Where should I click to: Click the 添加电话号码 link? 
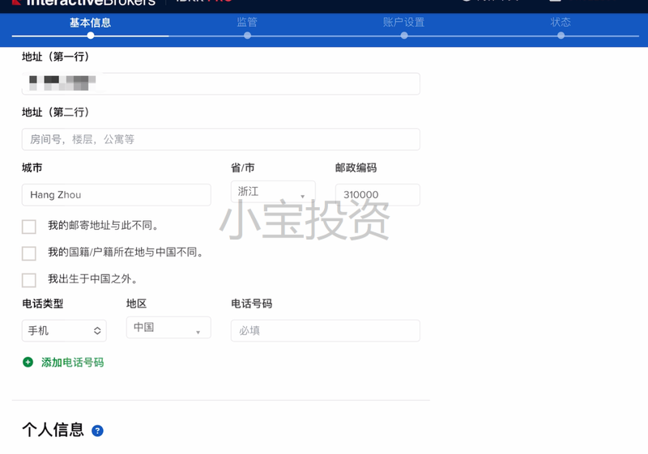point(72,363)
